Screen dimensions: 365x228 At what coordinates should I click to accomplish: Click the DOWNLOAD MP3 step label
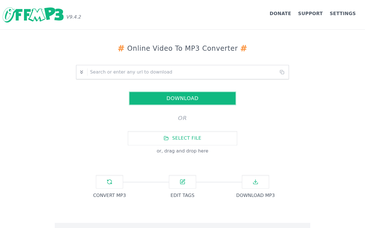coord(255,196)
